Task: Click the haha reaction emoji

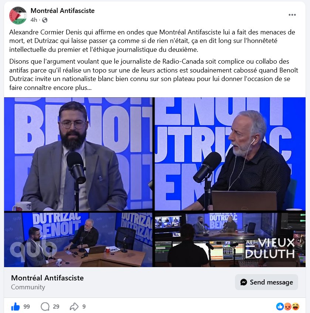Action: point(296,306)
